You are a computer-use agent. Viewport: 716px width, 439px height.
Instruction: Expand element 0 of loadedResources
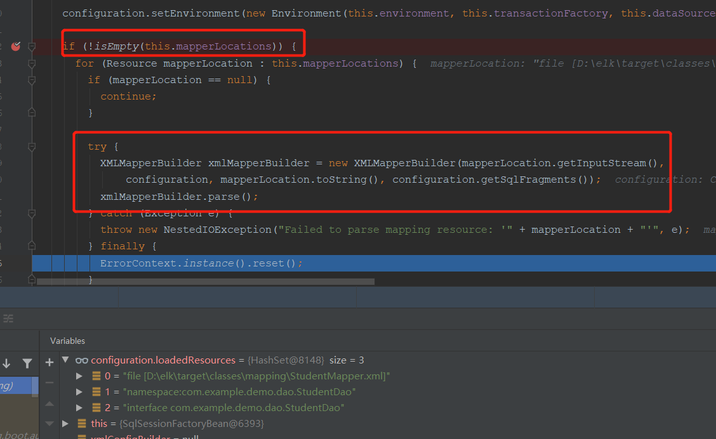[x=79, y=376]
